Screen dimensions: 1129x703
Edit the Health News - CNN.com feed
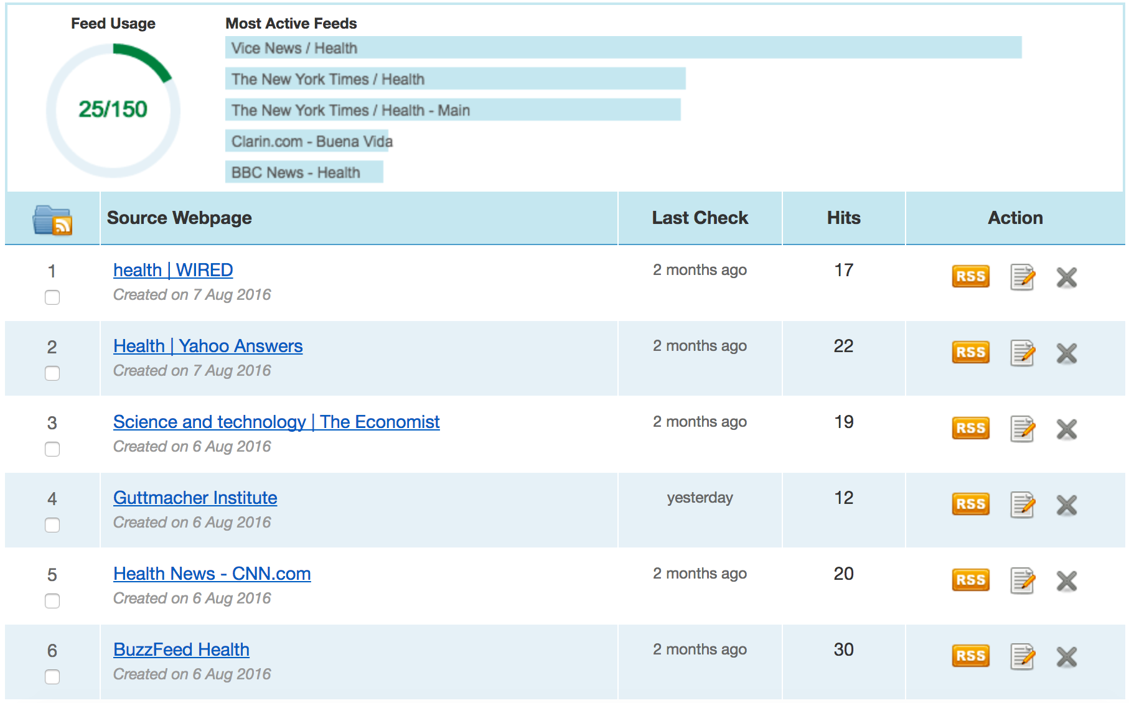pyautogui.click(x=1022, y=580)
